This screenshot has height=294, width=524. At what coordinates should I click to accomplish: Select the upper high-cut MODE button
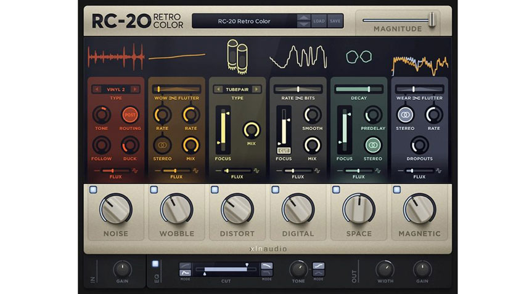click(x=267, y=266)
